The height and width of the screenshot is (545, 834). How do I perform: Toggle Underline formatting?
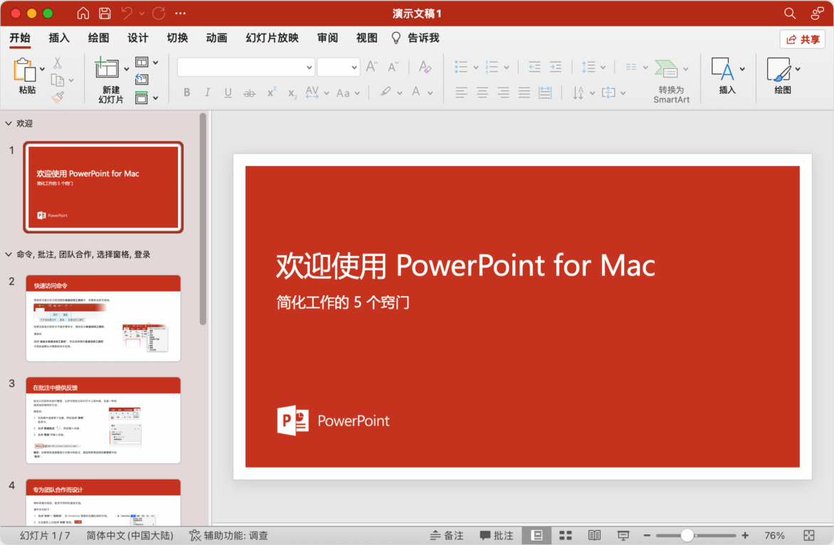(228, 92)
